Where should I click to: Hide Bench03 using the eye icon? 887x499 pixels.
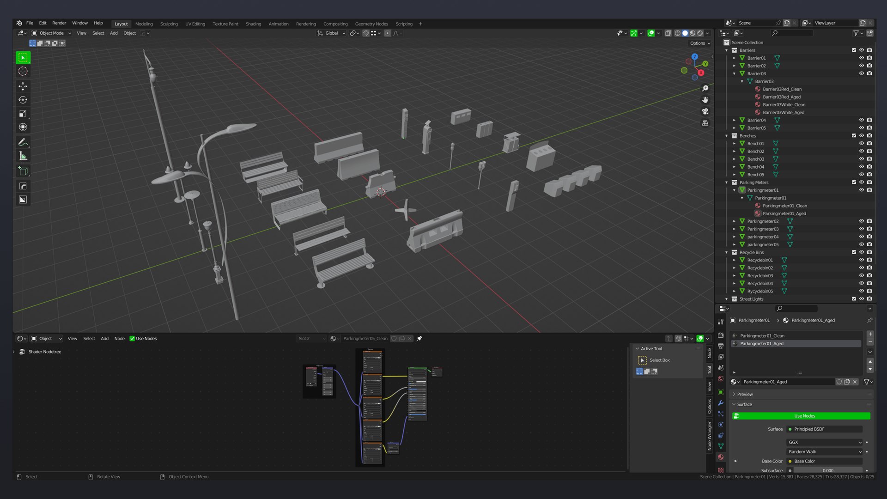(x=861, y=159)
